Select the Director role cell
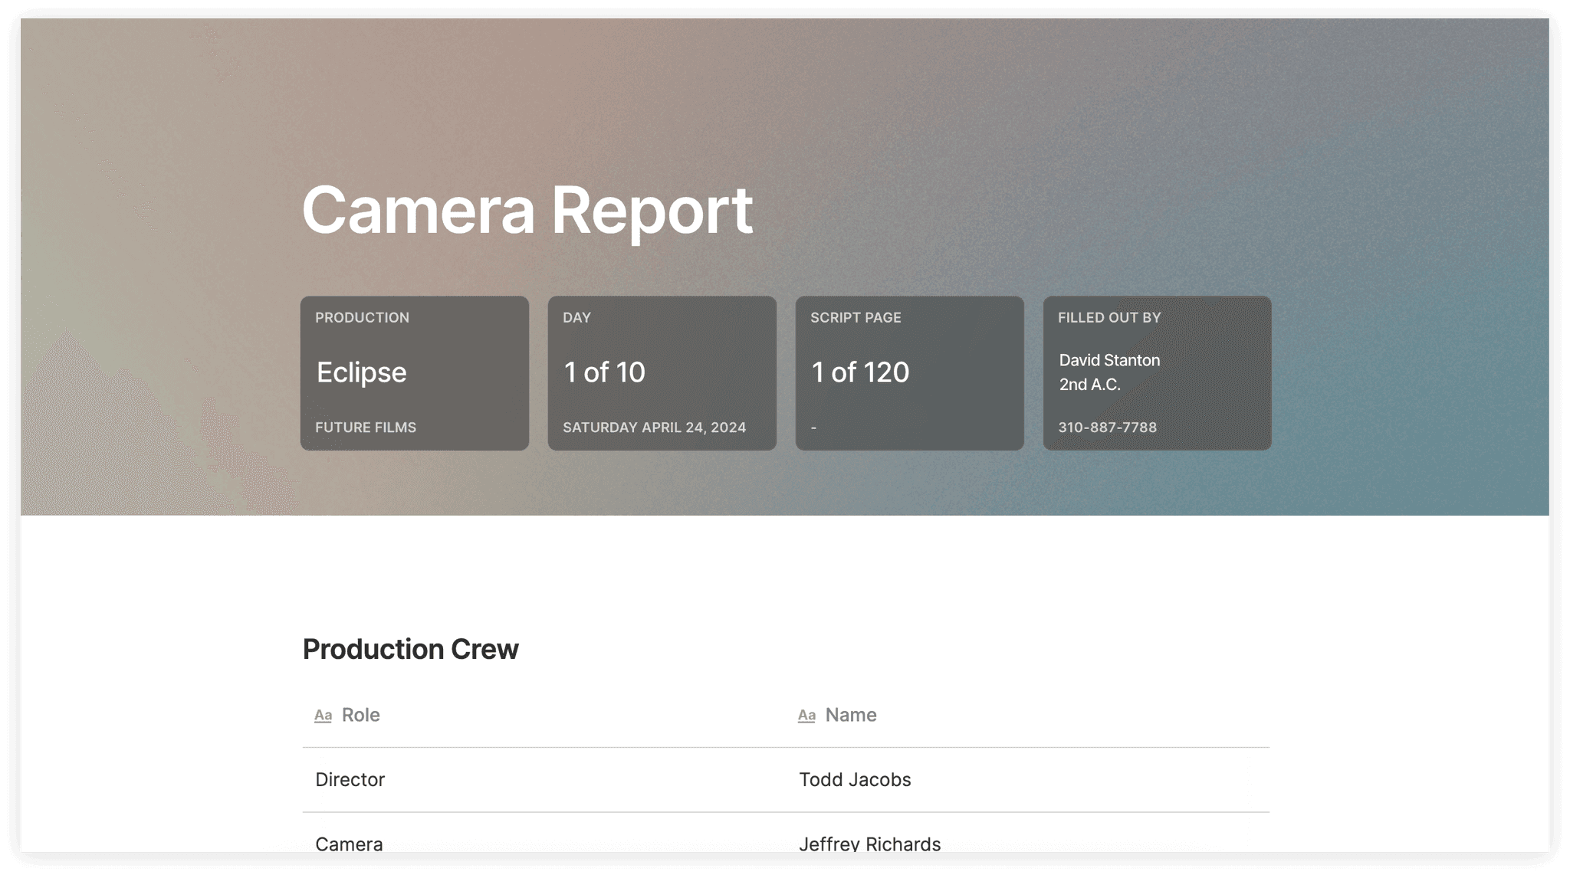This screenshot has width=1570, height=875. pos(350,779)
